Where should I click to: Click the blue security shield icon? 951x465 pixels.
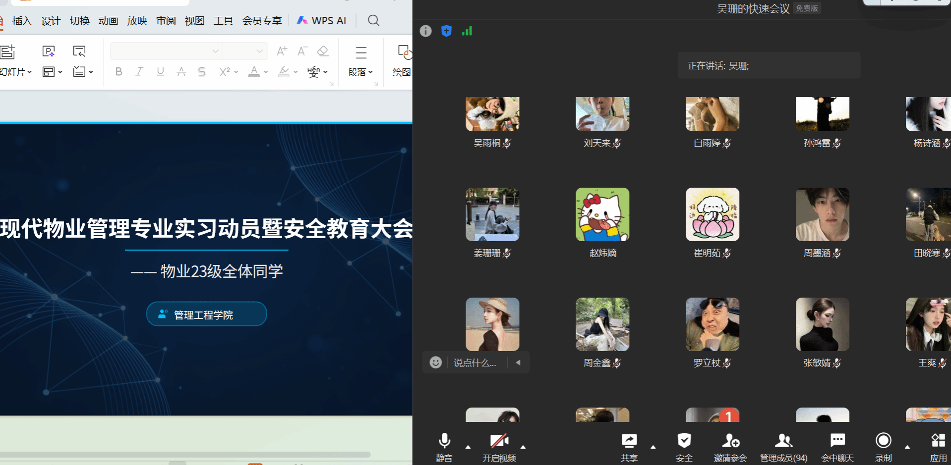[x=446, y=31]
